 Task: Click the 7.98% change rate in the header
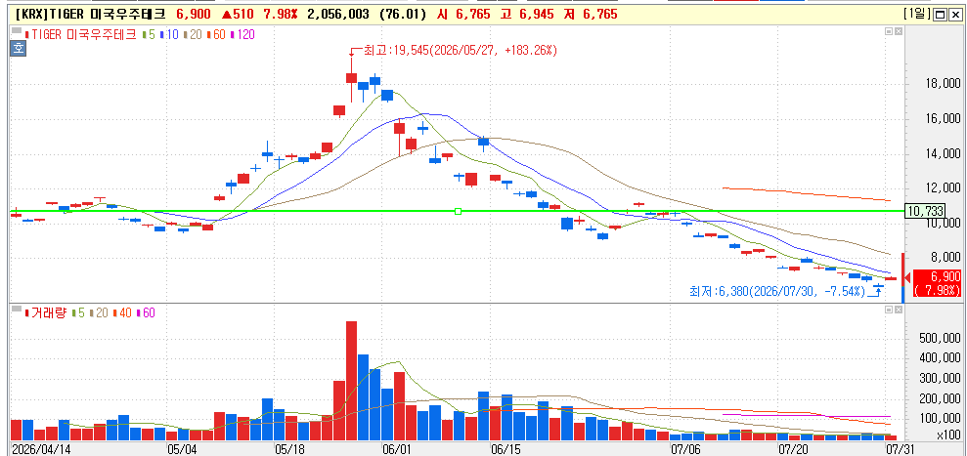point(281,15)
